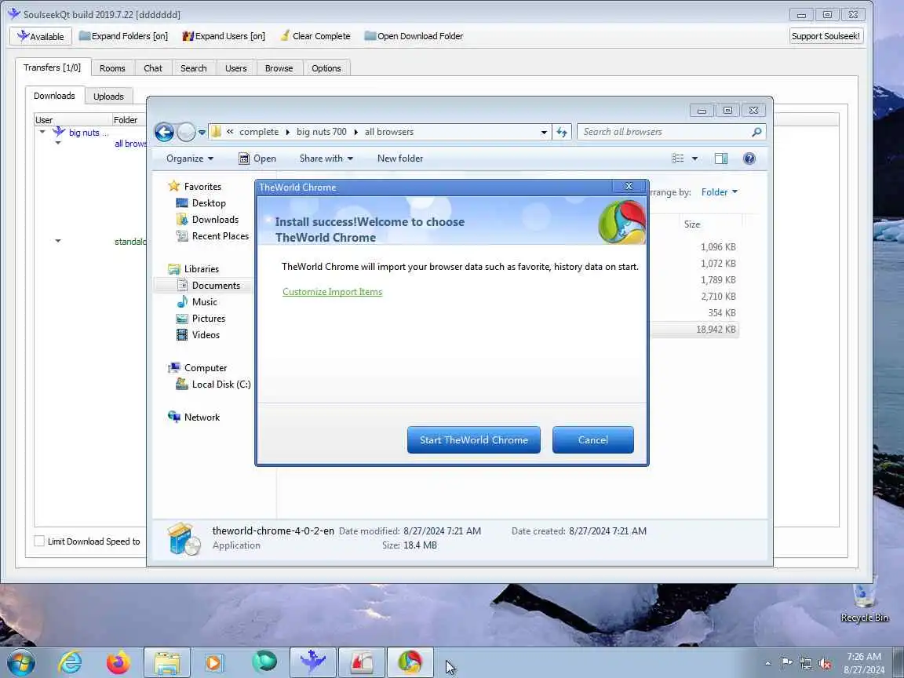Open Windows Media Player taskbar icon

(x=213, y=662)
